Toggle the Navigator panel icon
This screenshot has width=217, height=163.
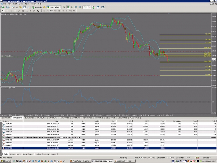coord(21,7)
